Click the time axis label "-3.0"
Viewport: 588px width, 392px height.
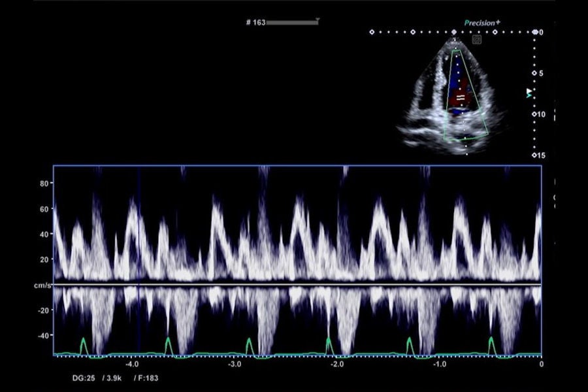235,365
